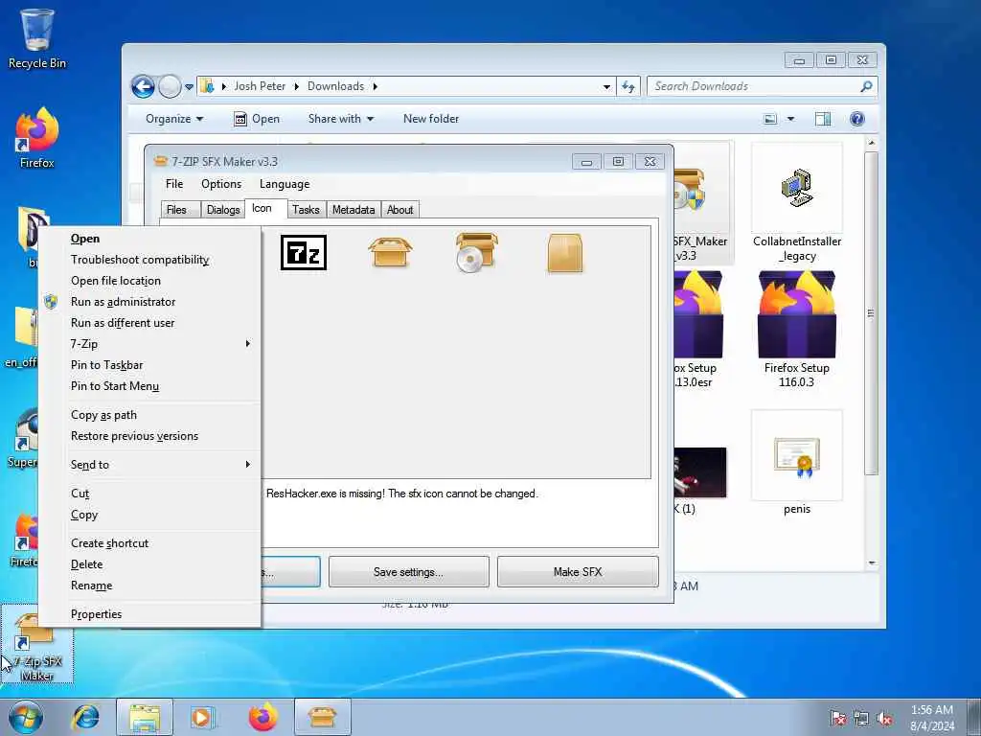
Task: Click the search magnifier in Explorer
Action: click(x=866, y=86)
